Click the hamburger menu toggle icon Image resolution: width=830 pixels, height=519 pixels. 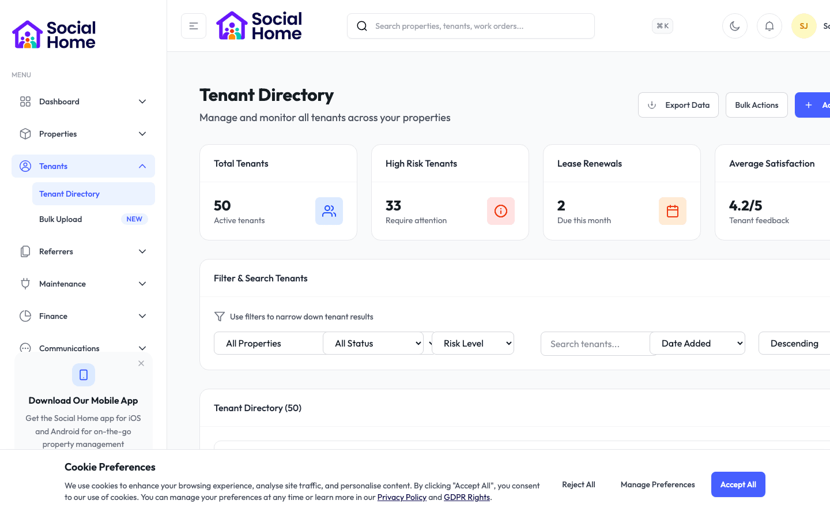194,26
